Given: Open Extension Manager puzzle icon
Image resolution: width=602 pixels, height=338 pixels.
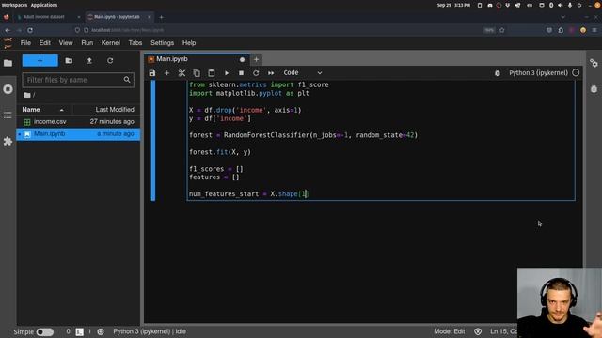Looking at the screenshot, I should tap(8, 141).
